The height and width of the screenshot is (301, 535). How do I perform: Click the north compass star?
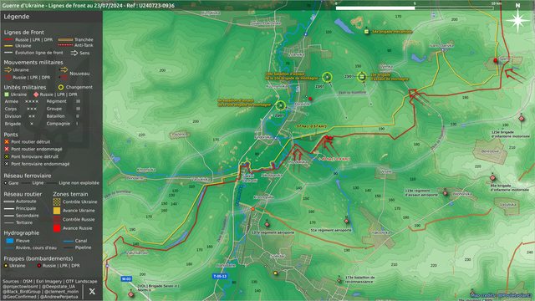click(517, 20)
